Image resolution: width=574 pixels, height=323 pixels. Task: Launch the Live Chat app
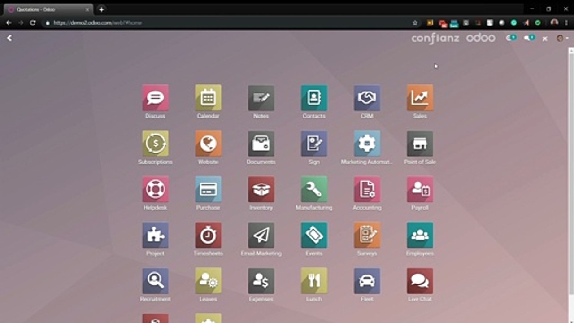click(420, 281)
